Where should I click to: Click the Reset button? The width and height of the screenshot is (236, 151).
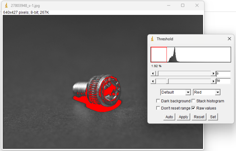[x=199, y=117]
